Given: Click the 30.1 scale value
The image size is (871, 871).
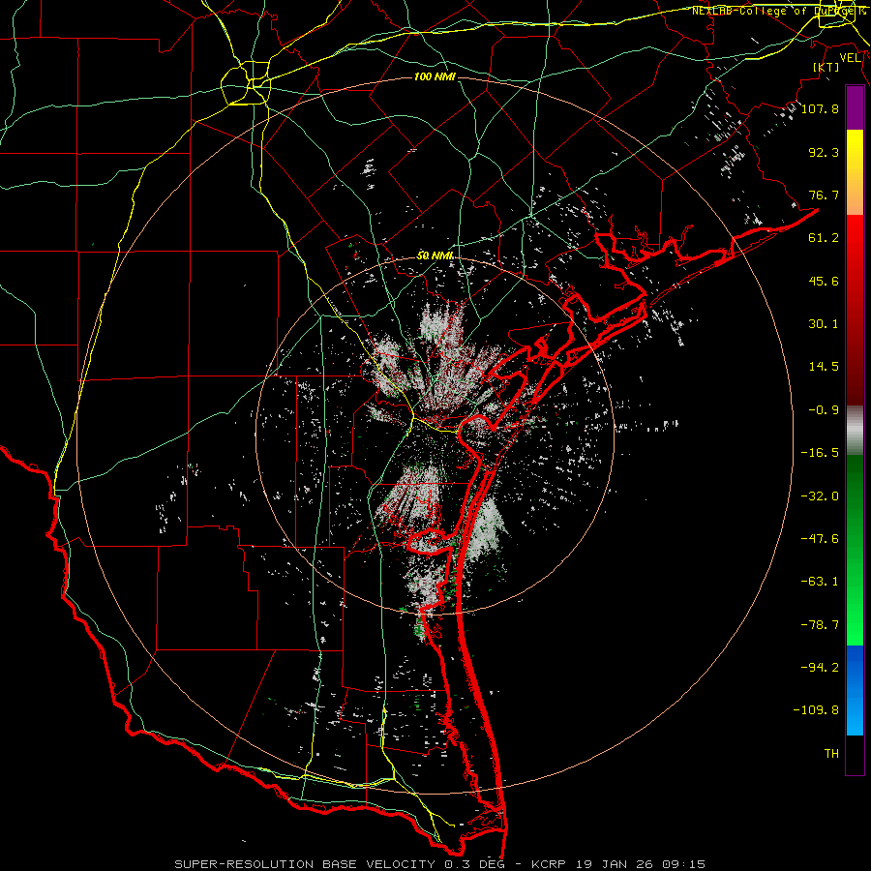Looking at the screenshot, I should coord(824,324).
